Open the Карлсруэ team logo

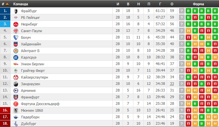[x=16, y=57]
